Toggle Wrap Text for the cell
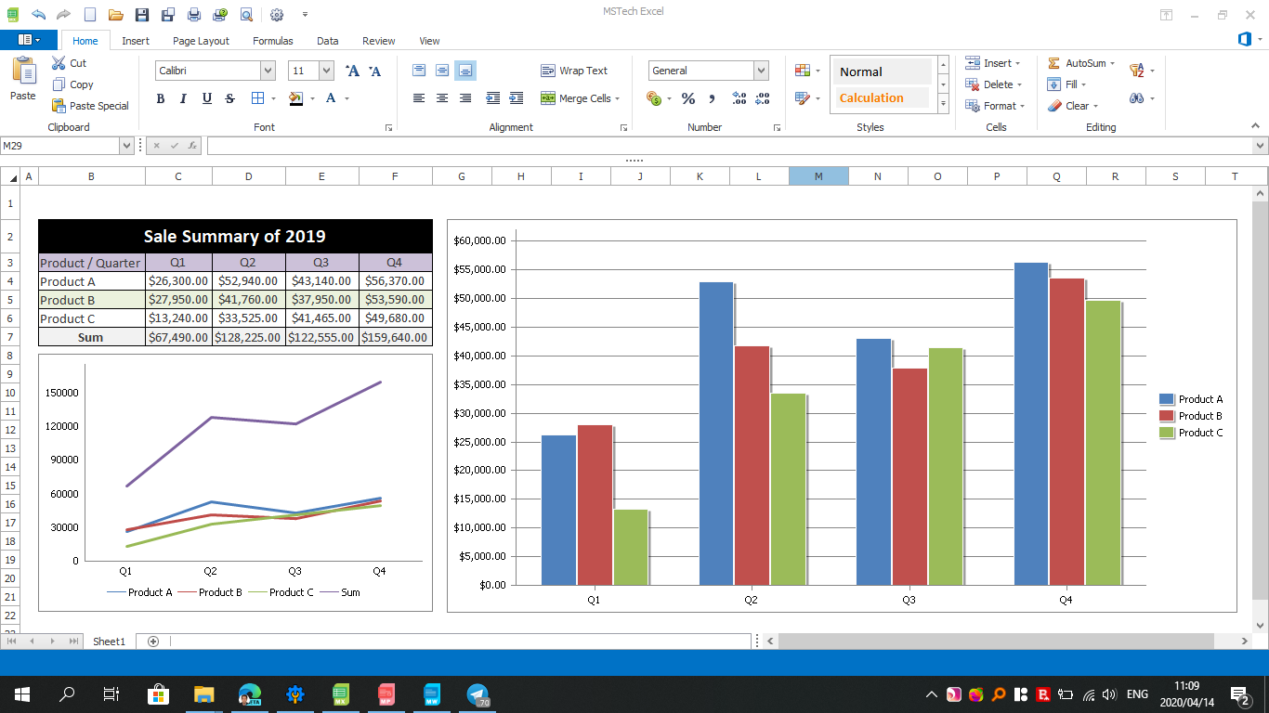The width and height of the screenshot is (1269, 713). coord(574,71)
